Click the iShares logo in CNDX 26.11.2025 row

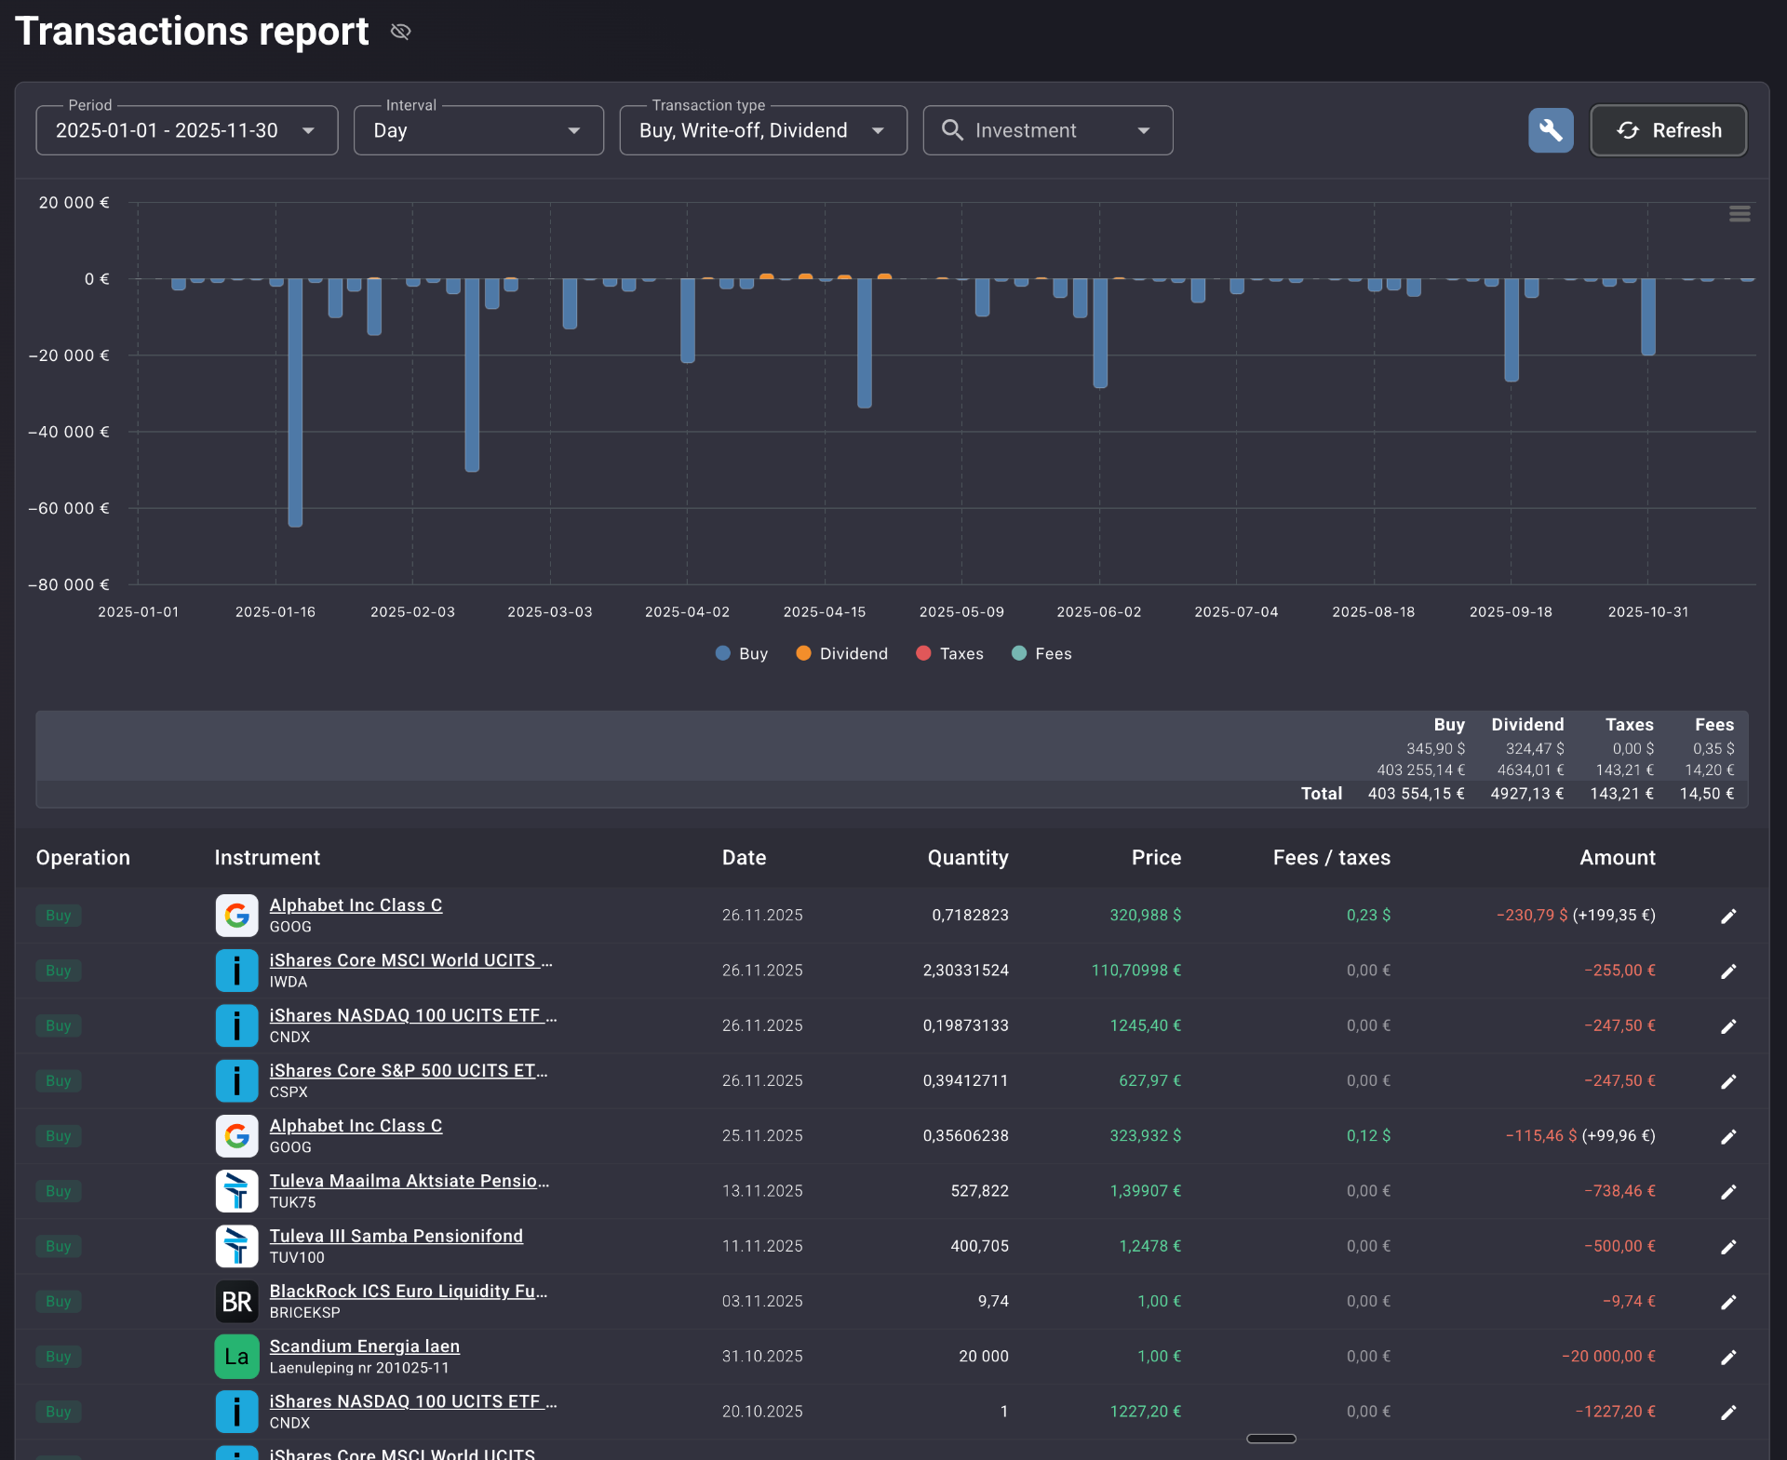coord(236,1025)
